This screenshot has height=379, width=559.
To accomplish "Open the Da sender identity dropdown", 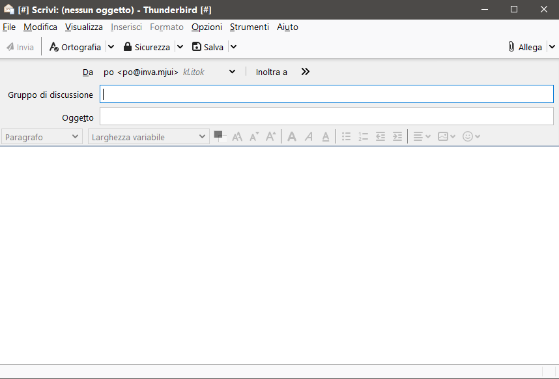I will [x=169, y=72].
